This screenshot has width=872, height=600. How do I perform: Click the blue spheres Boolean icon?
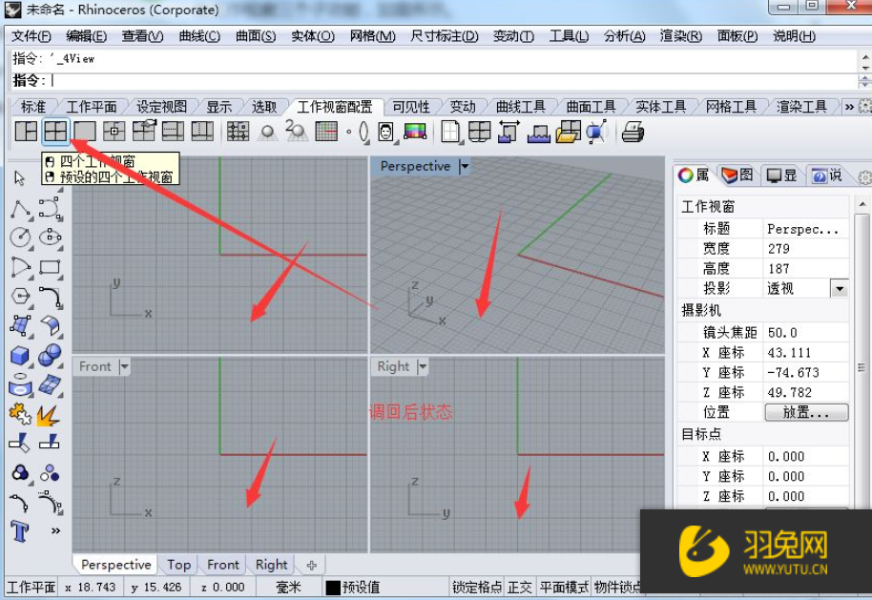point(50,356)
